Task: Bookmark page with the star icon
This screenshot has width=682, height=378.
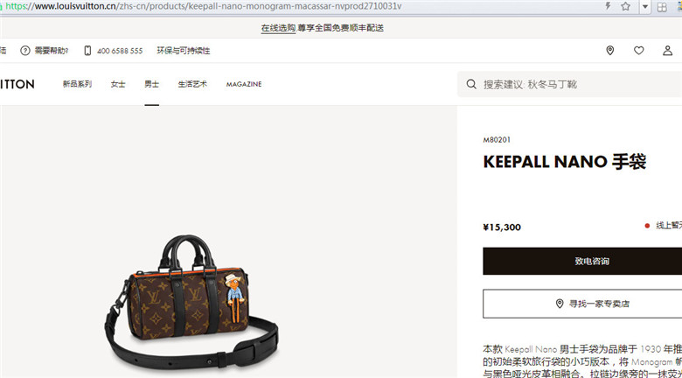Action: point(625,6)
